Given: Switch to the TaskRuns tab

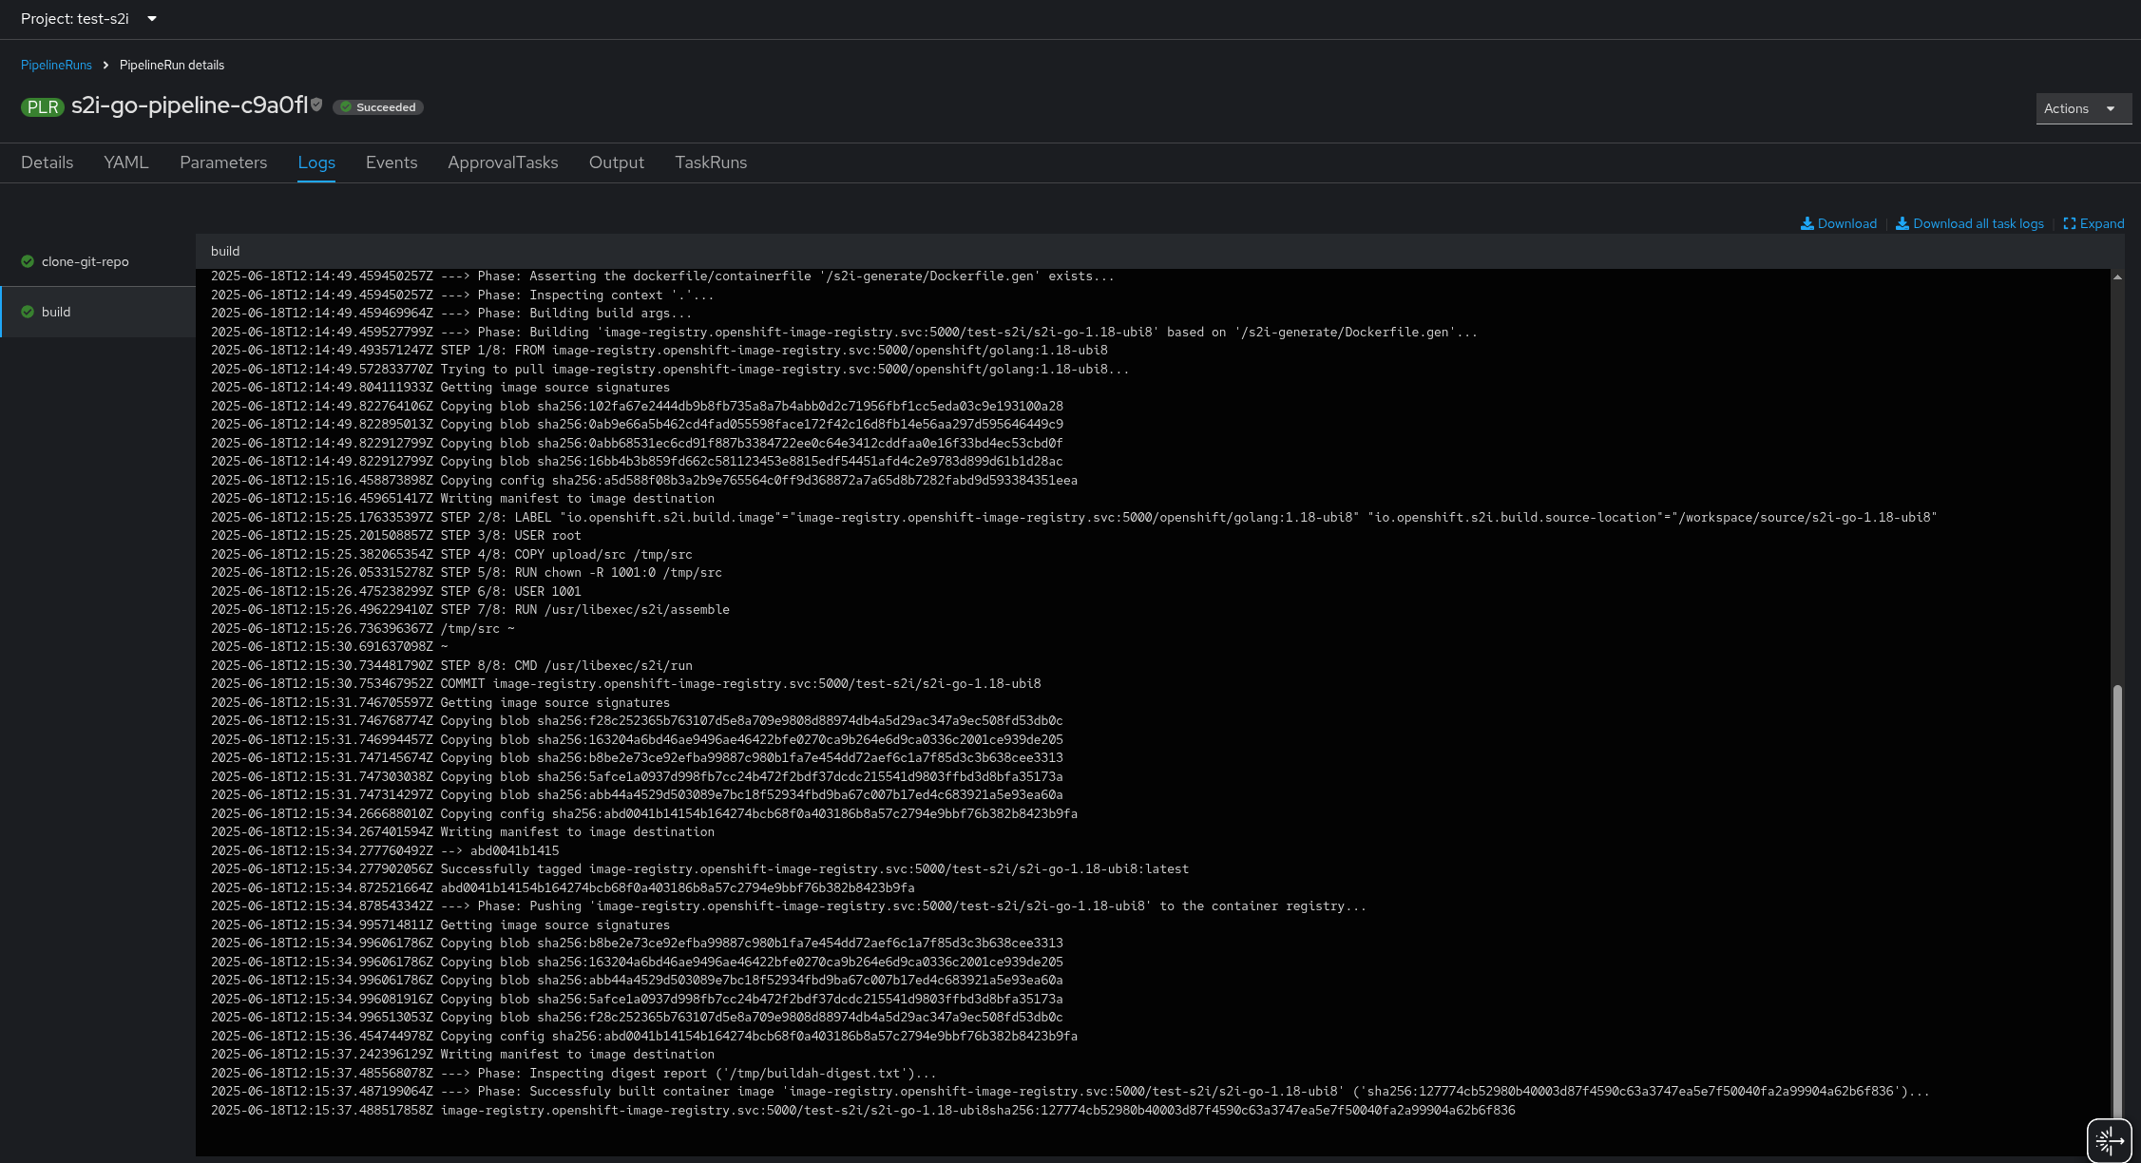Looking at the screenshot, I should pos(711,162).
